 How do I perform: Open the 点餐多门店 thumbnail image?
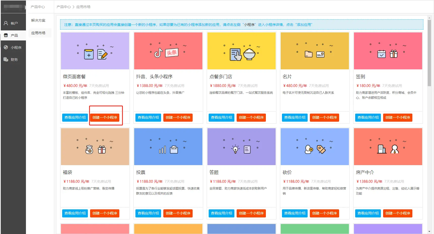[241, 51]
